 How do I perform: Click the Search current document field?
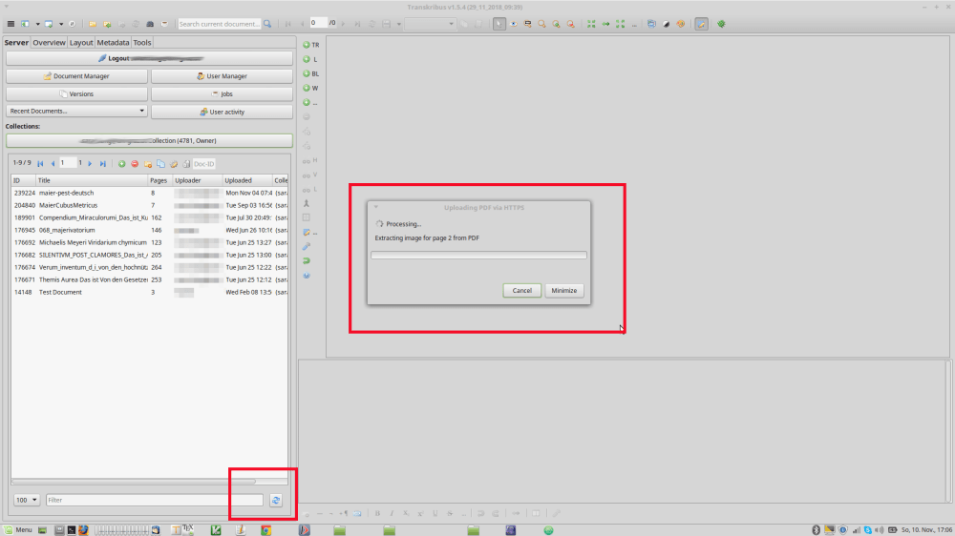pyautogui.click(x=220, y=24)
